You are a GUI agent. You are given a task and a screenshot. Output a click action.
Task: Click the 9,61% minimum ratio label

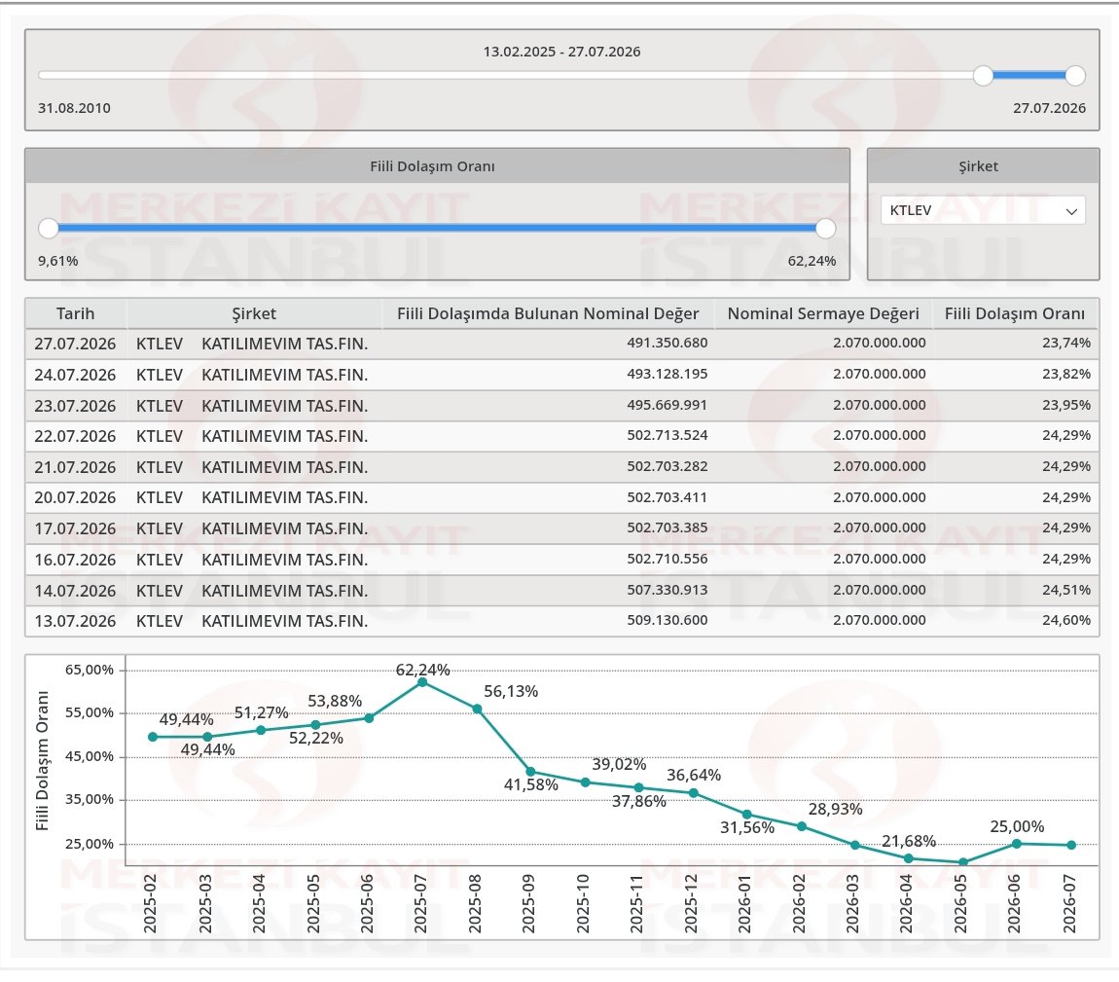click(x=57, y=261)
